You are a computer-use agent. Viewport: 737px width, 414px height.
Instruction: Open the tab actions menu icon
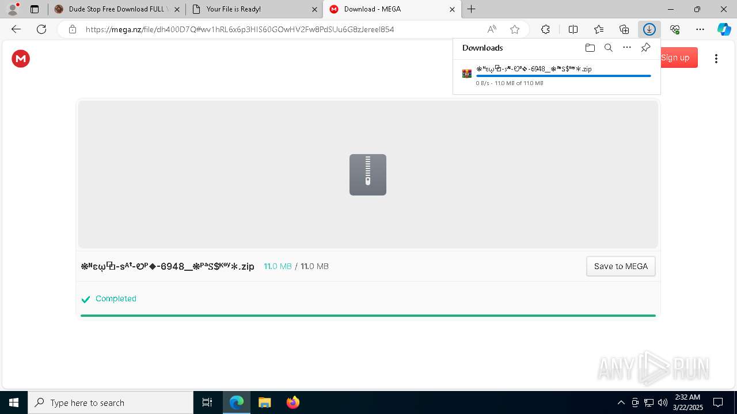(x=35, y=9)
